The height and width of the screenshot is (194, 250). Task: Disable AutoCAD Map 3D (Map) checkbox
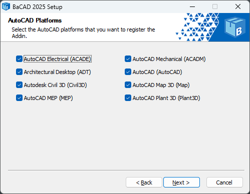(x=128, y=85)
